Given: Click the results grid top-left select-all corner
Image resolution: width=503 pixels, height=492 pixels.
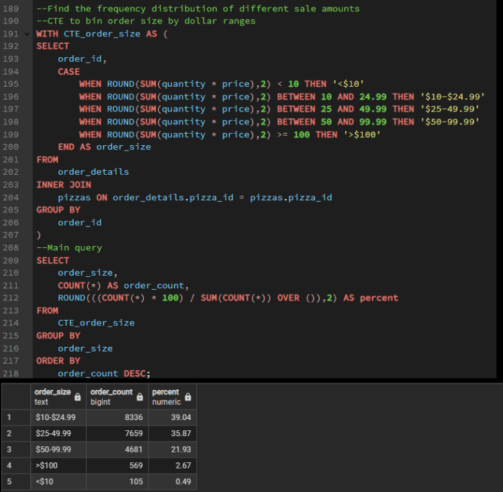Looking at the screenshot, I should click(x=13, y=397).
